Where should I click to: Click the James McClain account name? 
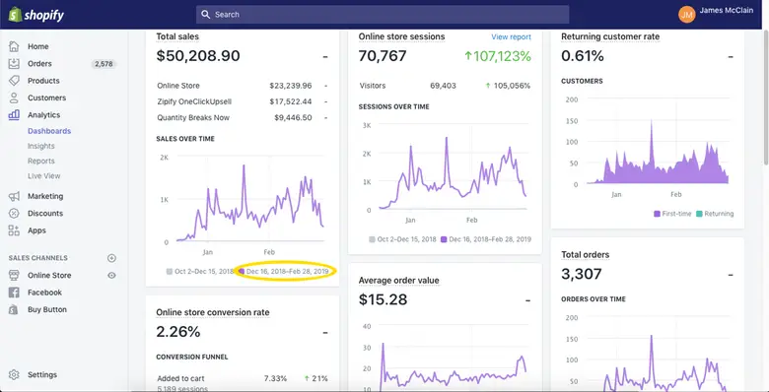[727, 10]
